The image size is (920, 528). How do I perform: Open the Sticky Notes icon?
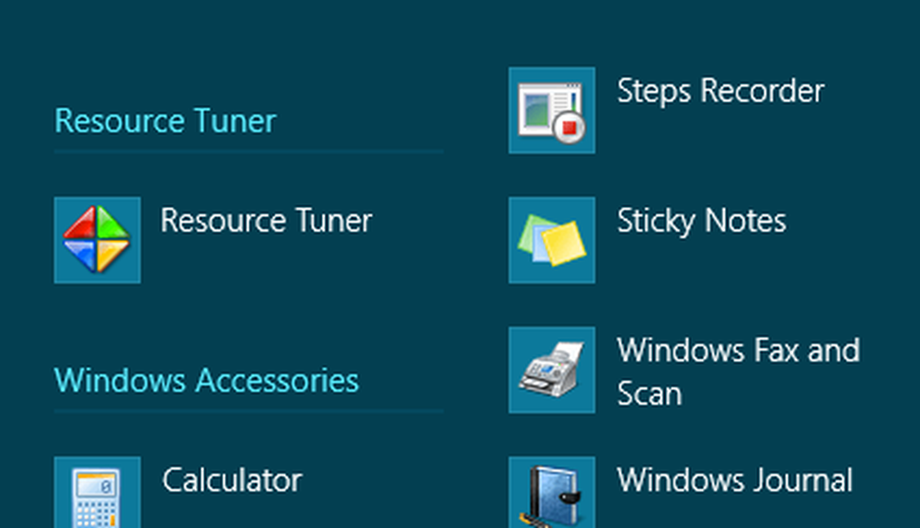click(552, 240)
